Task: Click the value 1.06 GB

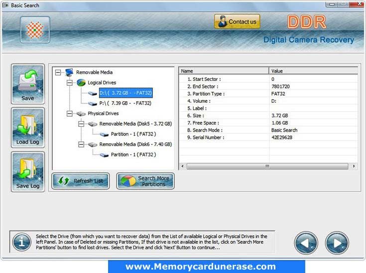Action: (280, 123)
